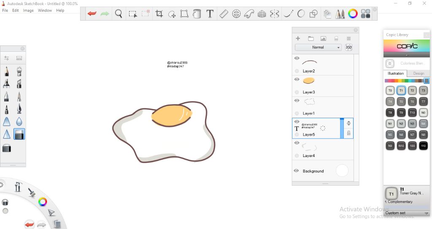Open brush library icon in brush palette
The width and height of the screenshot is (432, 229).
point(19,58)
